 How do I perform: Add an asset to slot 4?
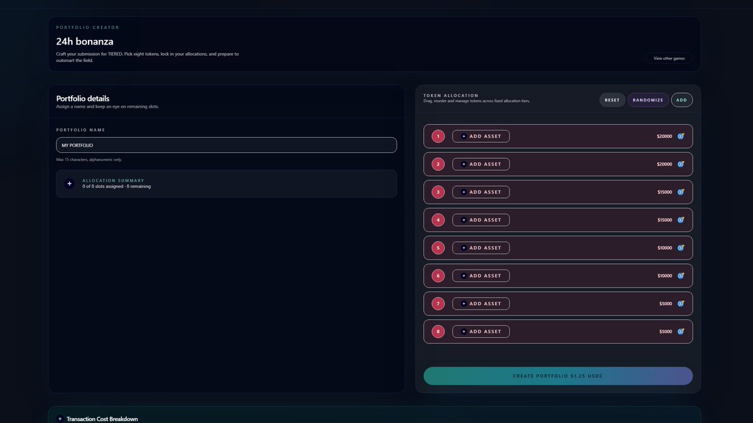[481, 220]
